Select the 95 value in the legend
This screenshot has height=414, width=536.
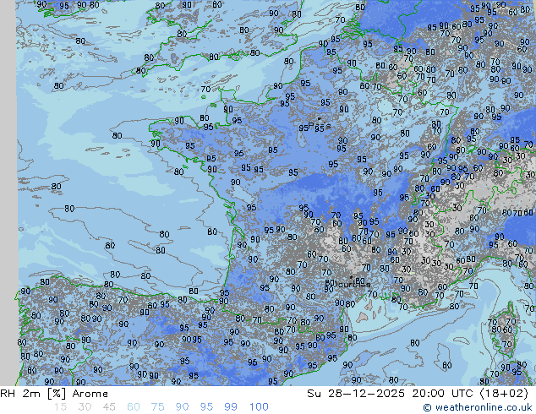[x=206, y=407]
